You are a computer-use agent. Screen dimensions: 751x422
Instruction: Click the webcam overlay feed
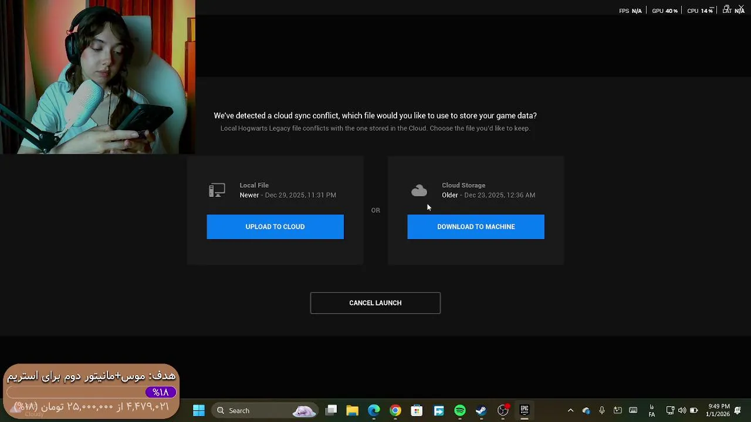click(97, 77)
